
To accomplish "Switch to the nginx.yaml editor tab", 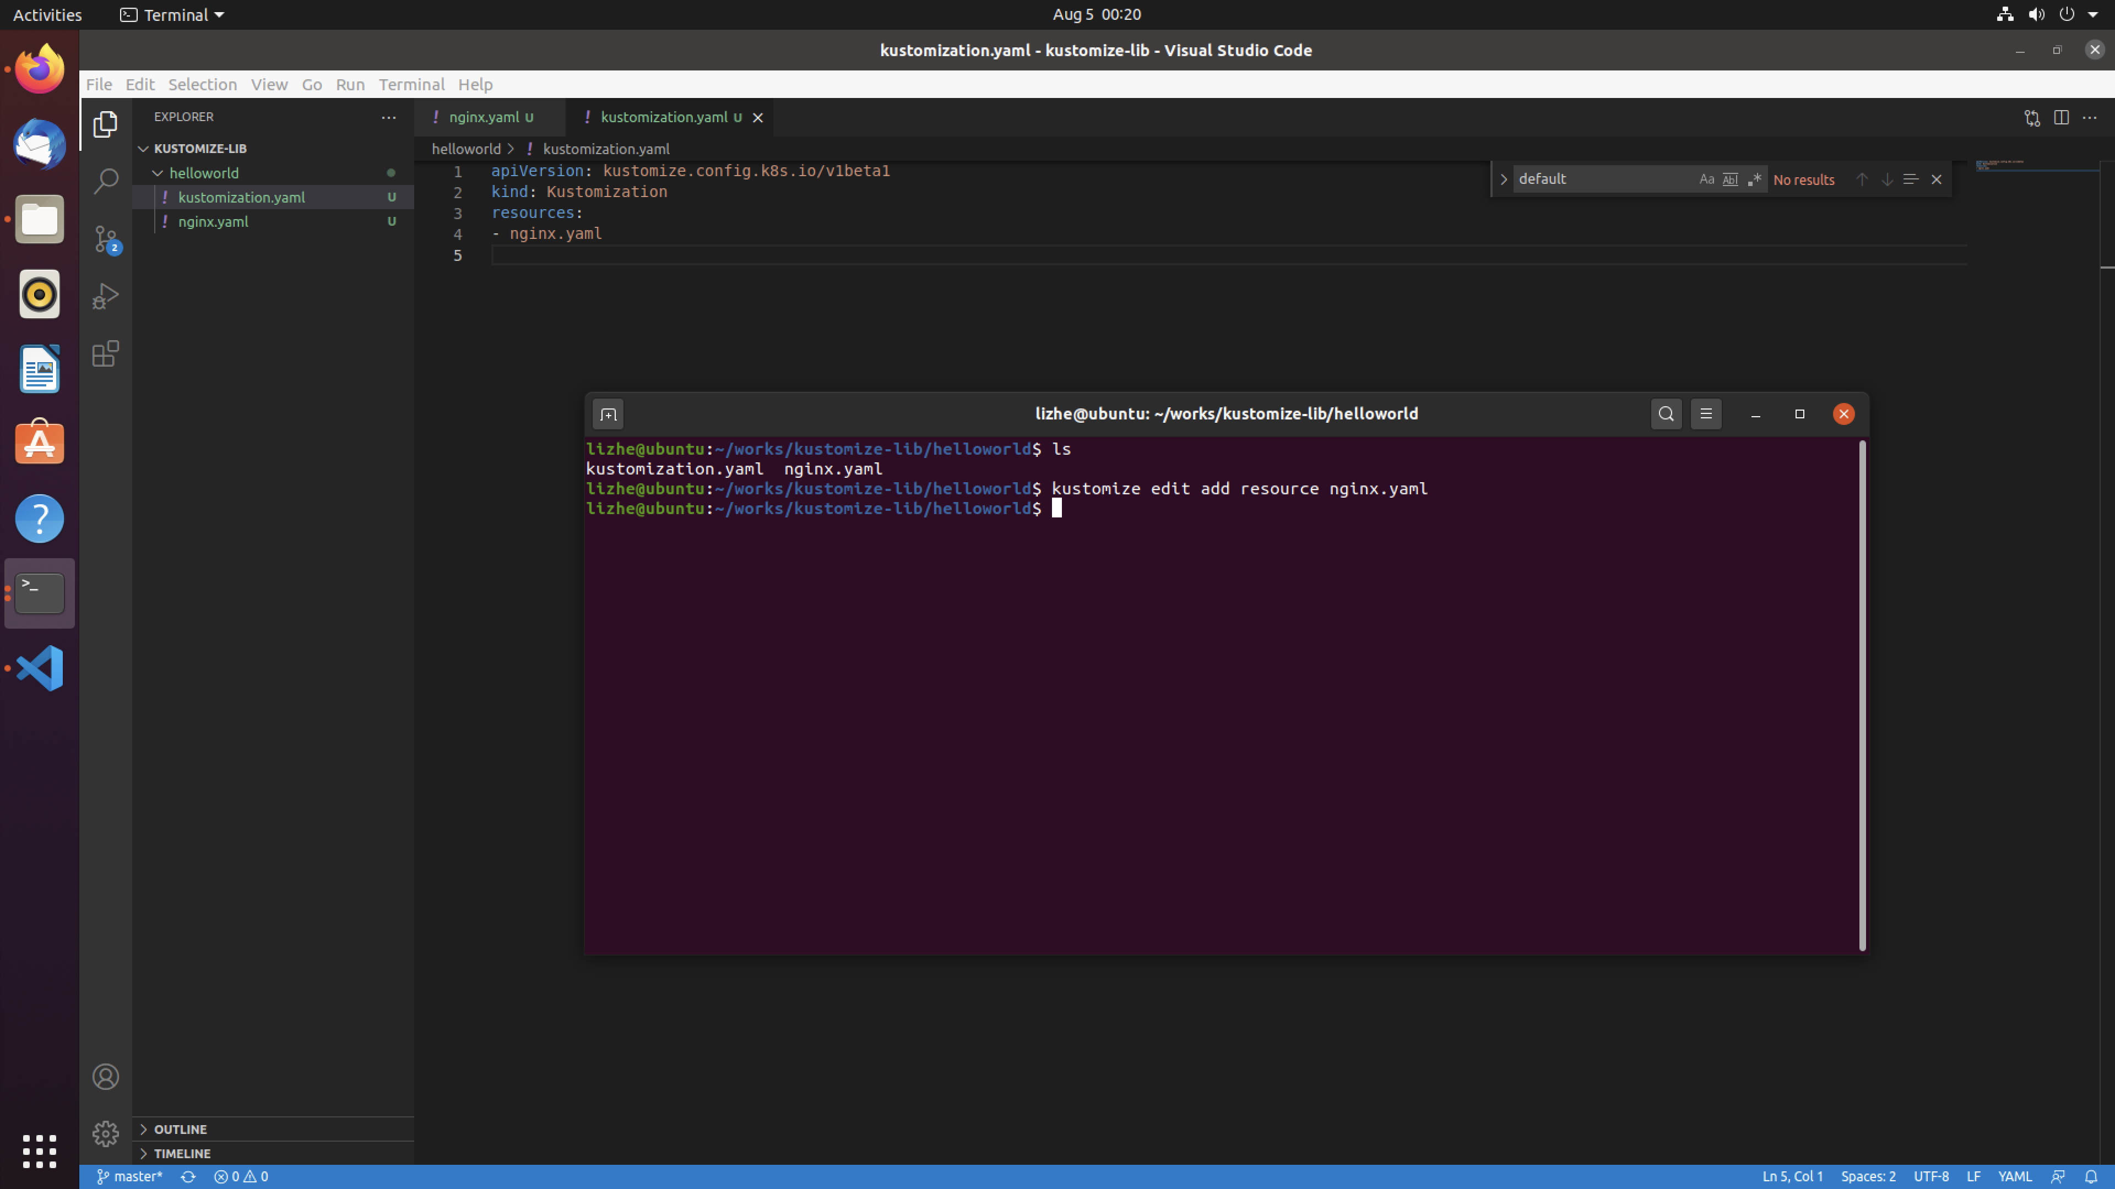I will pos(489,117).
